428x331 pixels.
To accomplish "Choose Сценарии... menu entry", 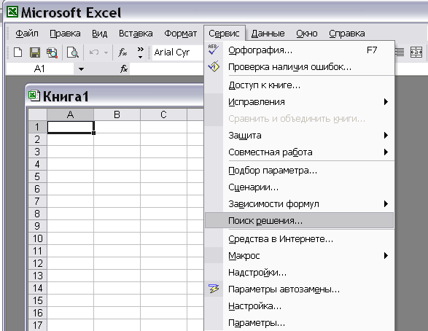I will pyautogui.click(x=299, y=187).
